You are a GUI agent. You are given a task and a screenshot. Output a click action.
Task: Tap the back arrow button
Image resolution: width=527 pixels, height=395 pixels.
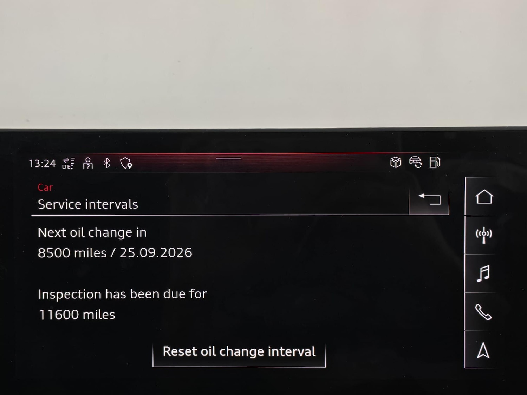[x=429, y=200]
